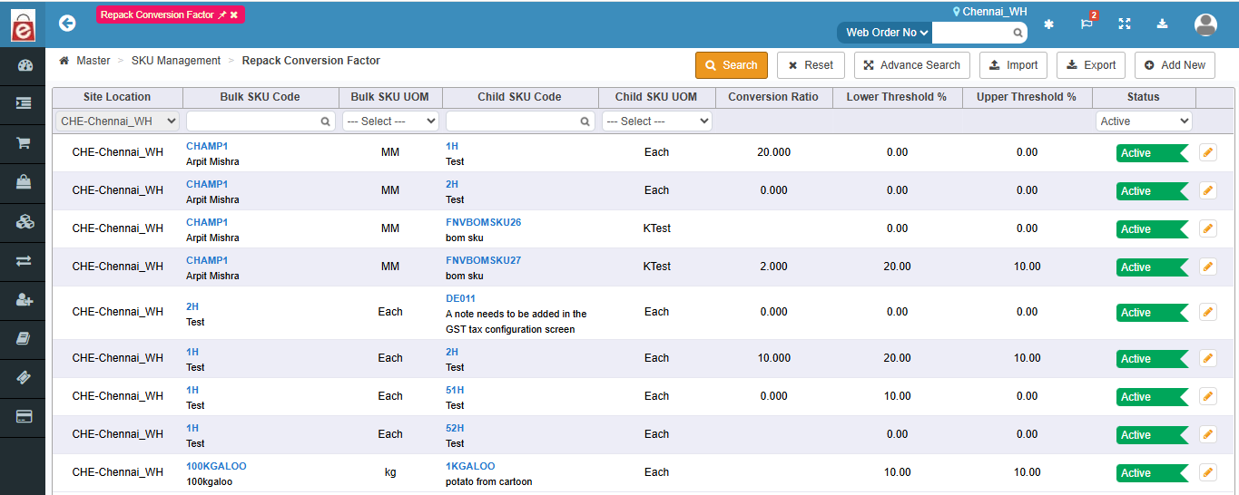Toggle fullscreen with the expand arrows icon

point(1125,24)
